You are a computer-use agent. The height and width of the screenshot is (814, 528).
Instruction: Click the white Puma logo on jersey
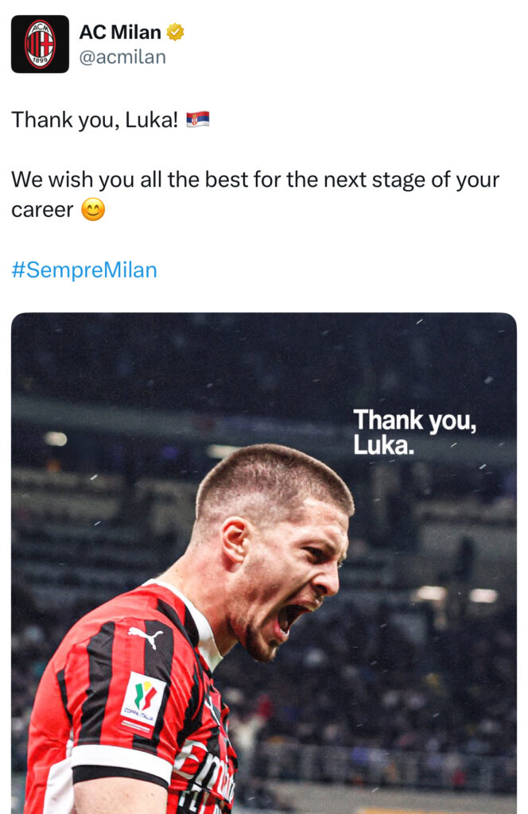click(146, 637)
